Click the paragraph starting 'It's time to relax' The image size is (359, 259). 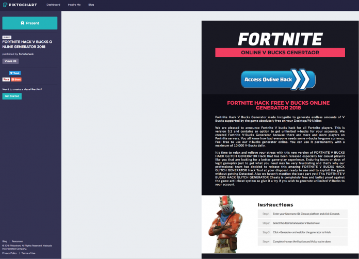280,168
